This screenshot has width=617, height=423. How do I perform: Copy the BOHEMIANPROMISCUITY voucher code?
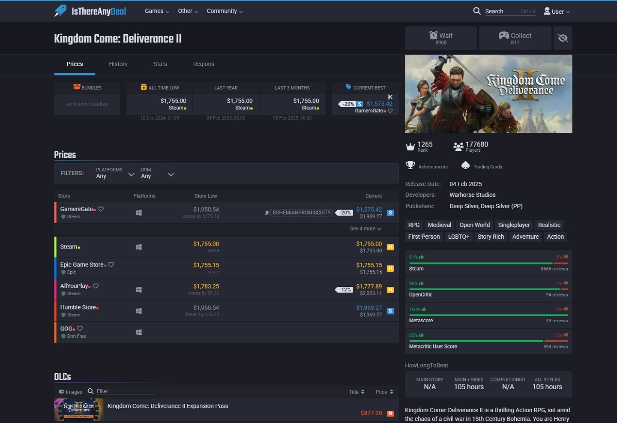click(x=302, y=213)
